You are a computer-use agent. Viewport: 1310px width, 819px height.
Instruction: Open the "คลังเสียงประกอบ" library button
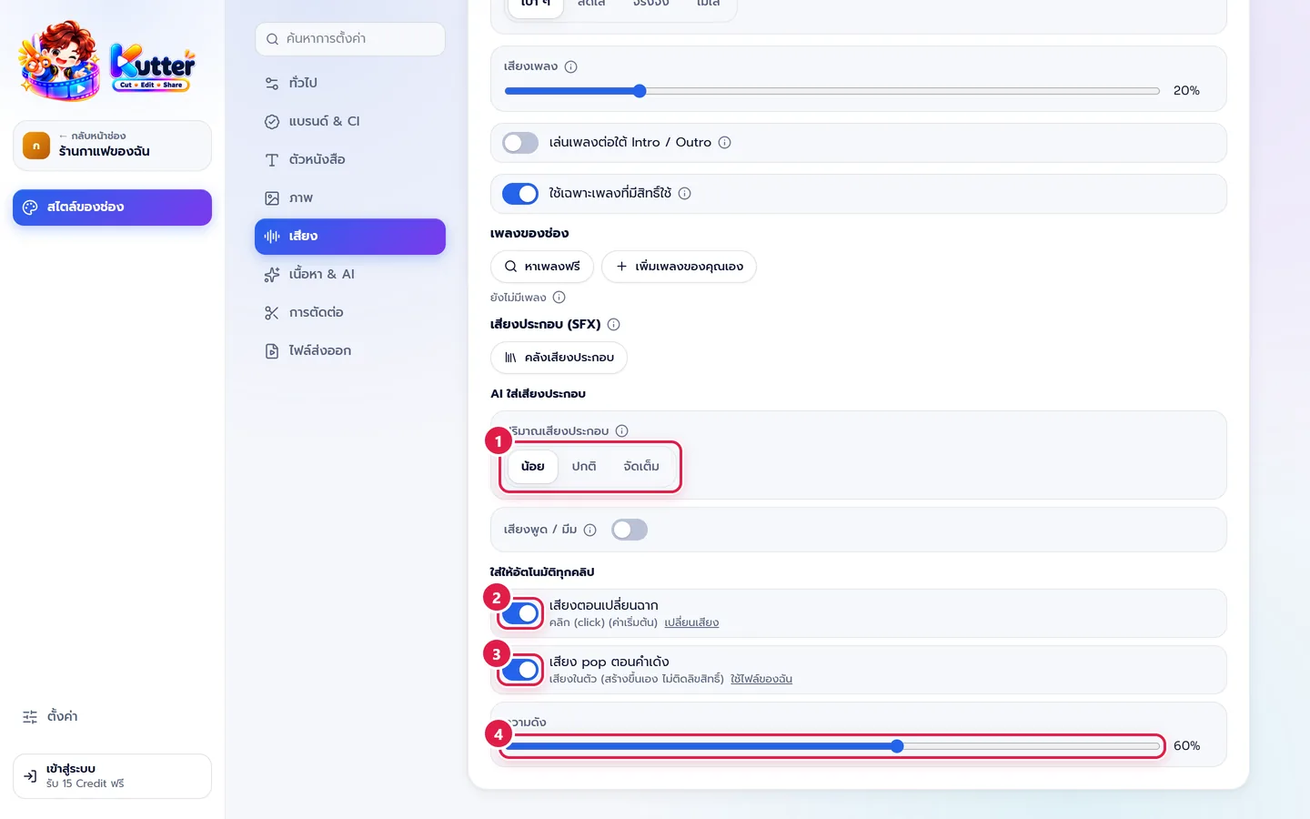(x=559, y=358)
